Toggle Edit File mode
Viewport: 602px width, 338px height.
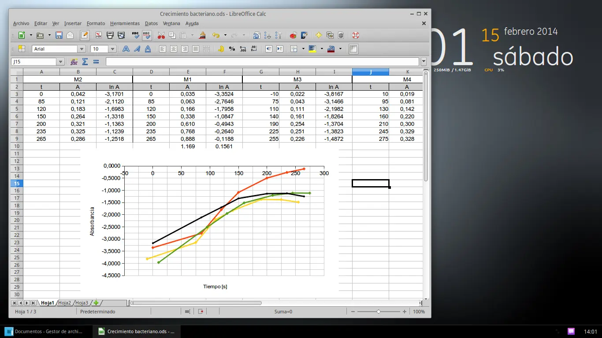85,35
